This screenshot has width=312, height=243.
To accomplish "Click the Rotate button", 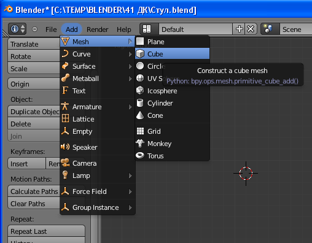I will coord(34,56).
